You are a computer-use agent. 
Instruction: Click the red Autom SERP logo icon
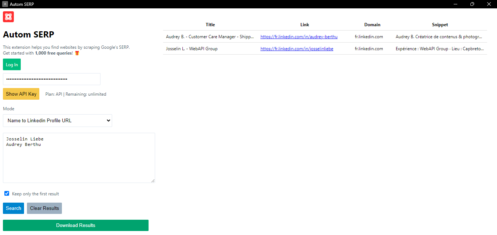coord(8,17)
